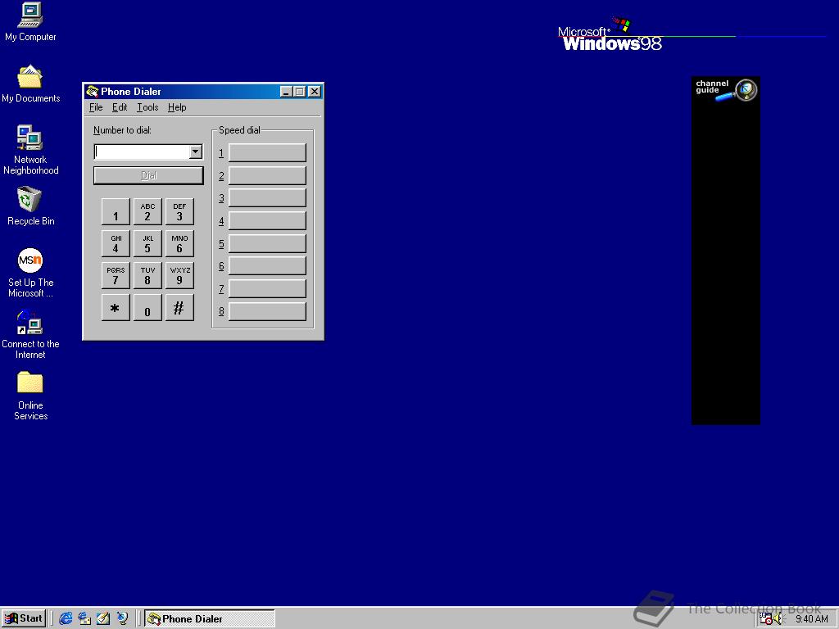
Task: Open the Tools menu
Action: point(147,107)
